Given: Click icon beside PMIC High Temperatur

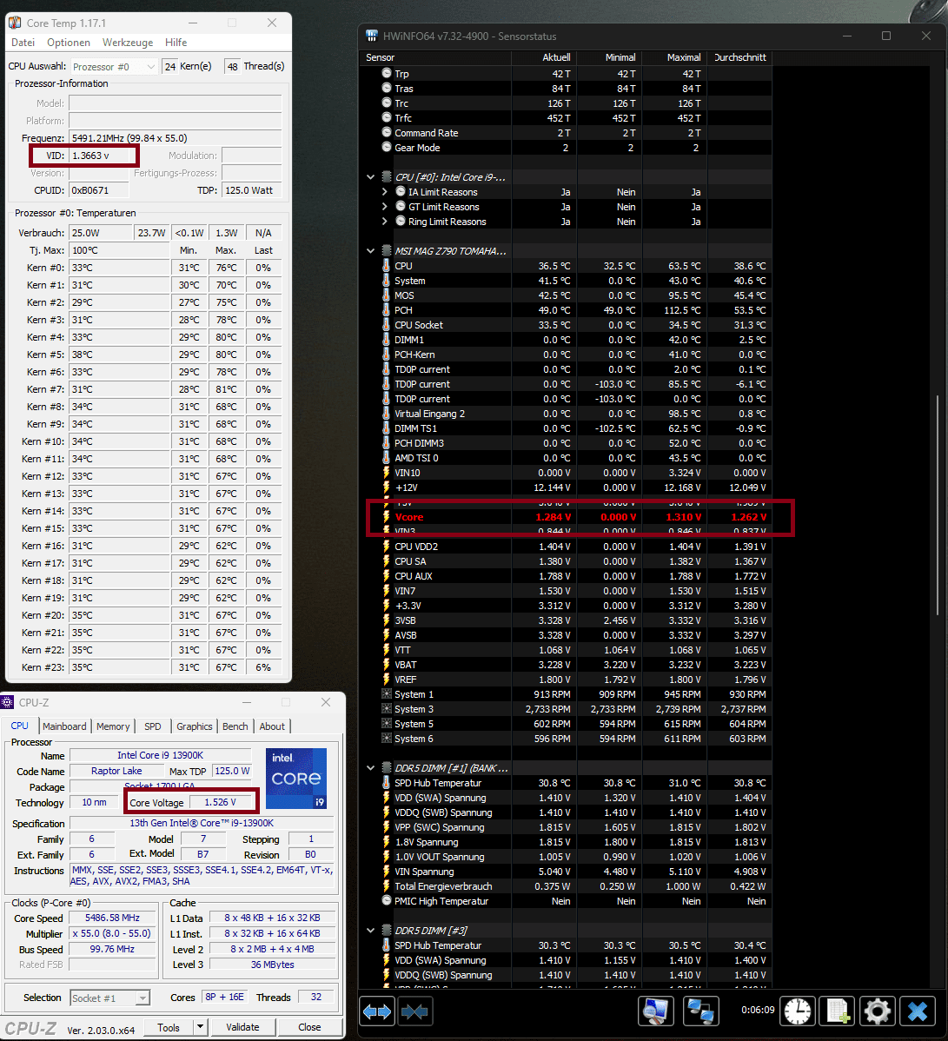Looking at the screenshot, I should 387,901.
